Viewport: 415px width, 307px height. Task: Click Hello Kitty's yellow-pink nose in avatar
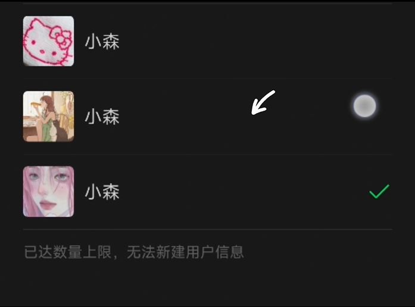pos(42,51)
